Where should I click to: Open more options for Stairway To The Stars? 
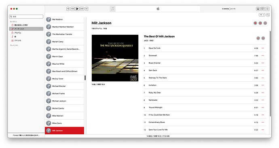[x=263, y=78]
